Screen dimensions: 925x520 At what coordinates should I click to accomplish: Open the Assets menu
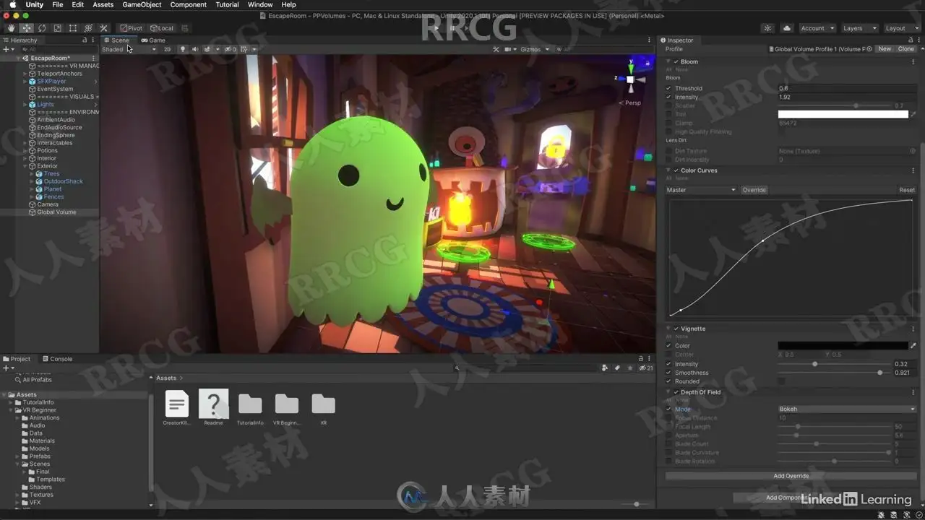coord(103,4)
